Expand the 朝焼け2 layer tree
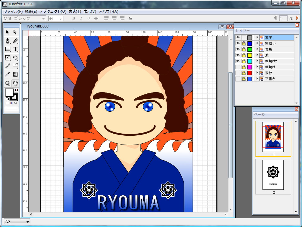This screenshot has width=302, height=227. click(257, 61)
